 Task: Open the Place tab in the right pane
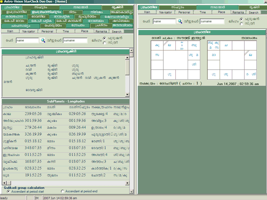pos(221,12)
